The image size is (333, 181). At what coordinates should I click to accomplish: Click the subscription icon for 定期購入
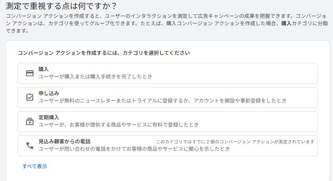pyautogui.click(x=30, y=122)
